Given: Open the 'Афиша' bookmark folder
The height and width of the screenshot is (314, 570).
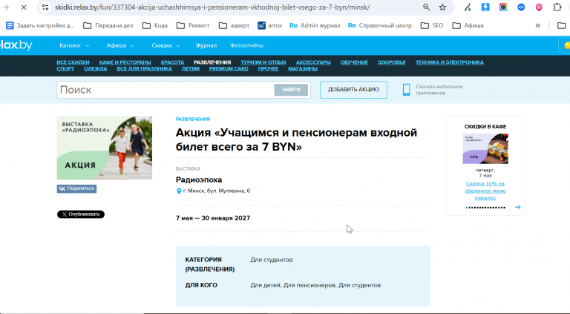Looking at the screenshot, I should point(468,25).
